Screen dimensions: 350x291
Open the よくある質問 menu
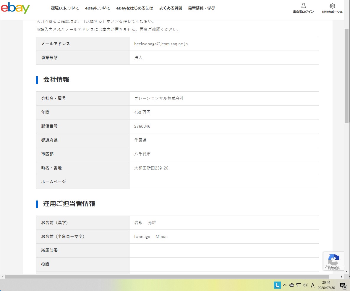click(x=171, y=8)
